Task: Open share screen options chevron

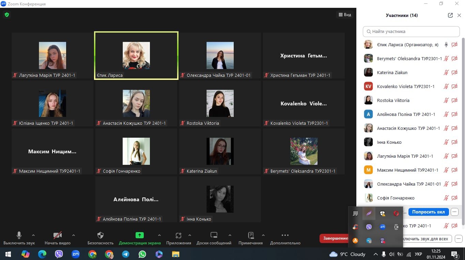Action: [159, 235]
